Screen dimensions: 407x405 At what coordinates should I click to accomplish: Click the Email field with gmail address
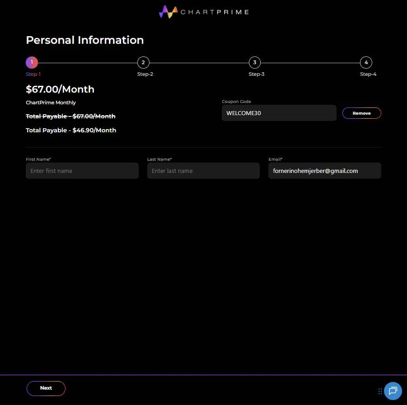point(325,171)
